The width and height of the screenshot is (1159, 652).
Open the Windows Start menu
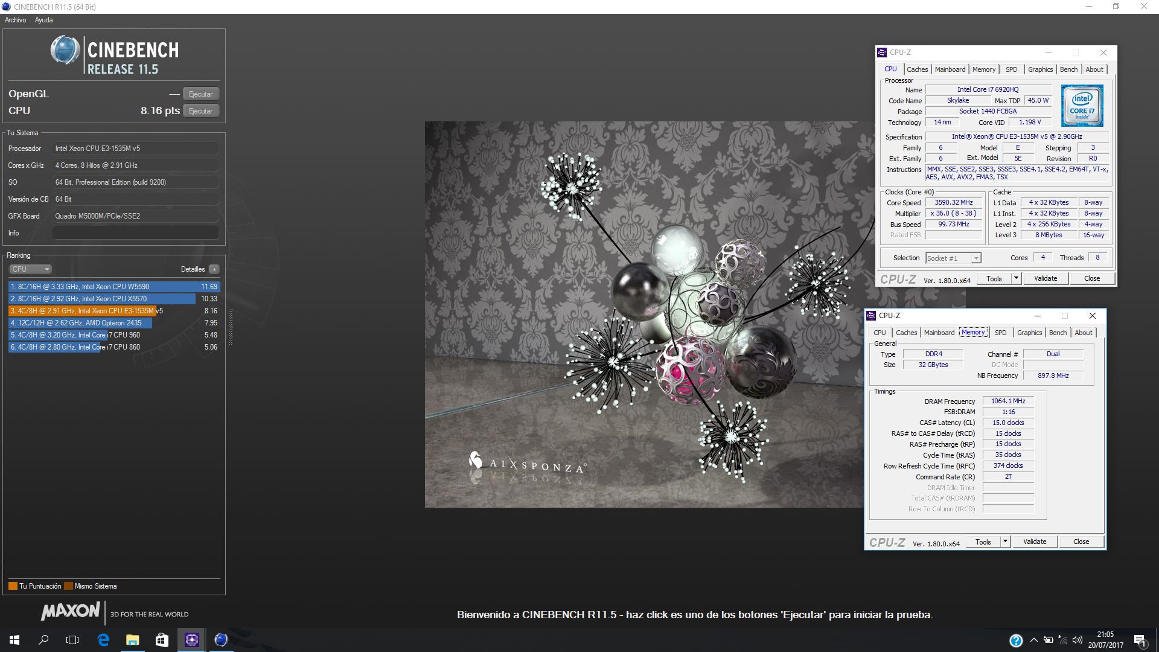[14, 640]
